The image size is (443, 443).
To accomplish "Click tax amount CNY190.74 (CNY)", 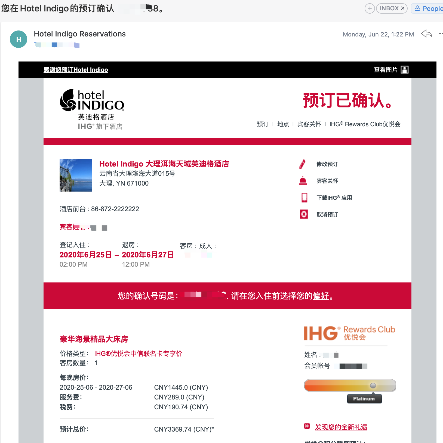I will point(181,407).
